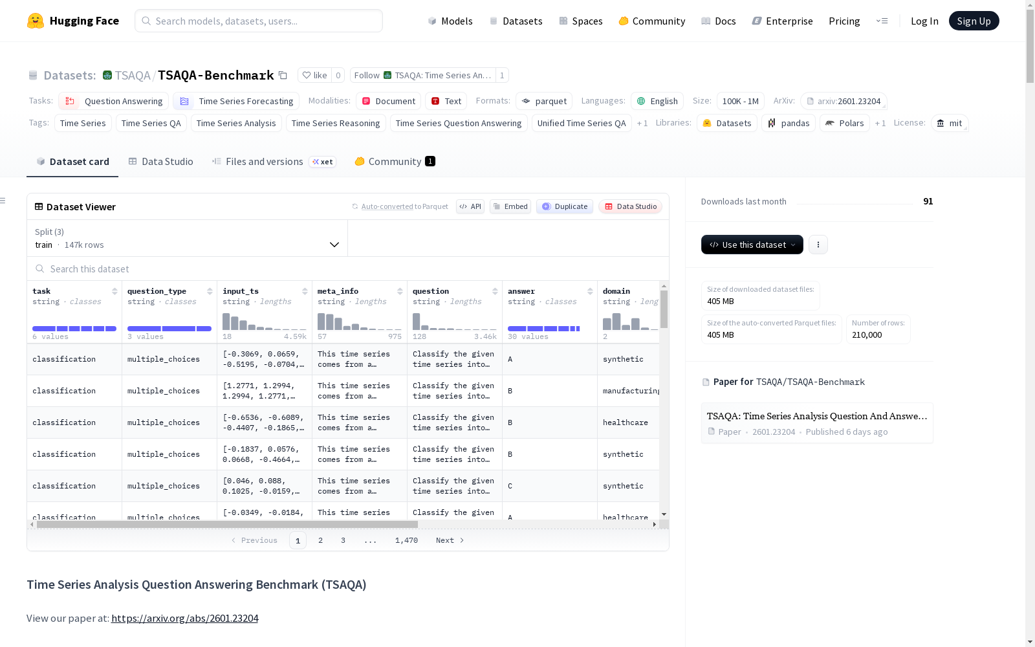Open the Community tab

click(395, 162)
